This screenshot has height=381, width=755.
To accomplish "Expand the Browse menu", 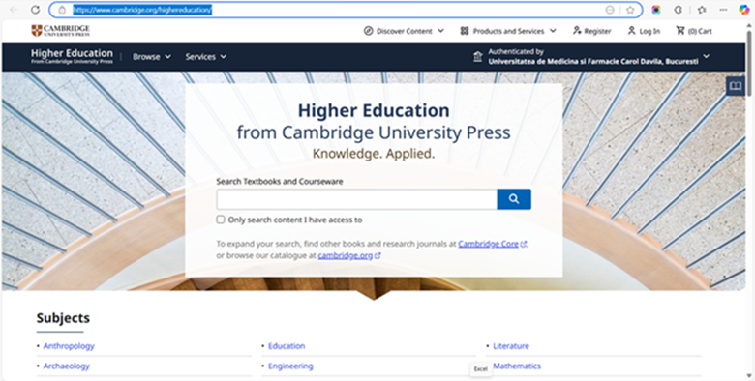I will click(x=152, y=57).
